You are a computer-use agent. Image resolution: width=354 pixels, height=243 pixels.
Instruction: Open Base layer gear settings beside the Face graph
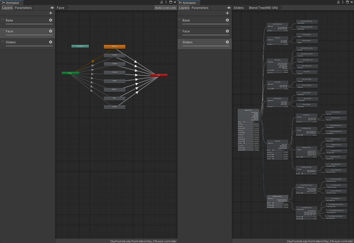pos(51,20)
